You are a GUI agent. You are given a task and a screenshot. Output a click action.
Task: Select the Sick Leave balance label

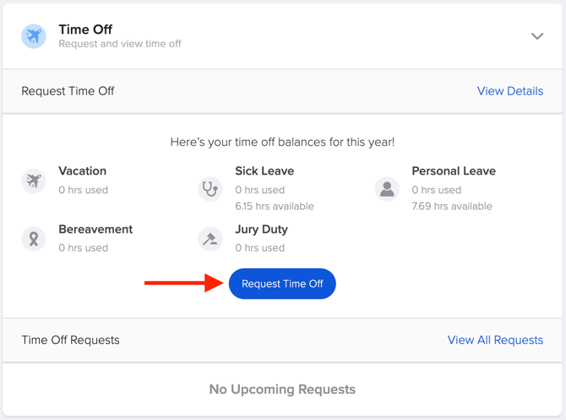point(264,171)
